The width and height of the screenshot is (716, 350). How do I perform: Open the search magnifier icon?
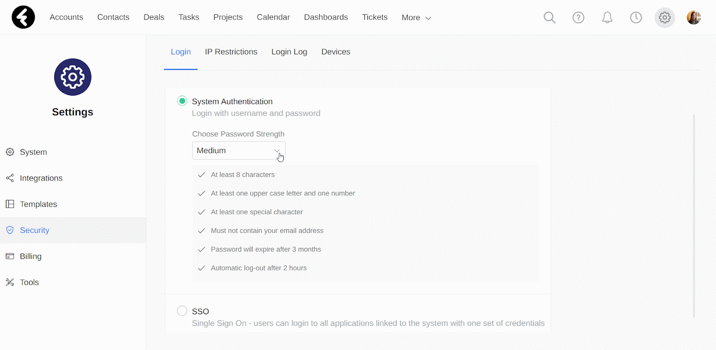click(550, 17)
